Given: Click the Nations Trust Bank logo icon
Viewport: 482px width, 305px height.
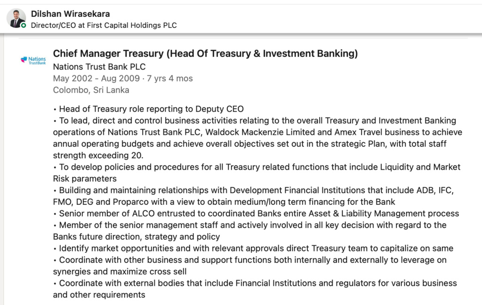Looking at the screenshot, I should click(33, 60).
